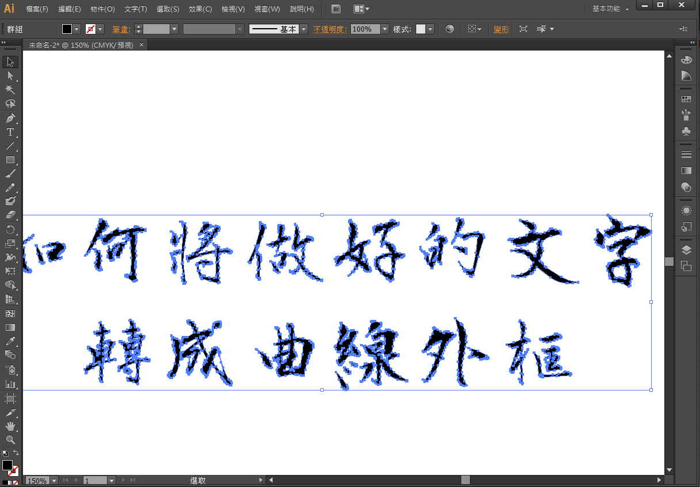Screen dimensions: 700x487
Task: Open fill color dropdown in control bar
Action: click(x=76, y=29)
